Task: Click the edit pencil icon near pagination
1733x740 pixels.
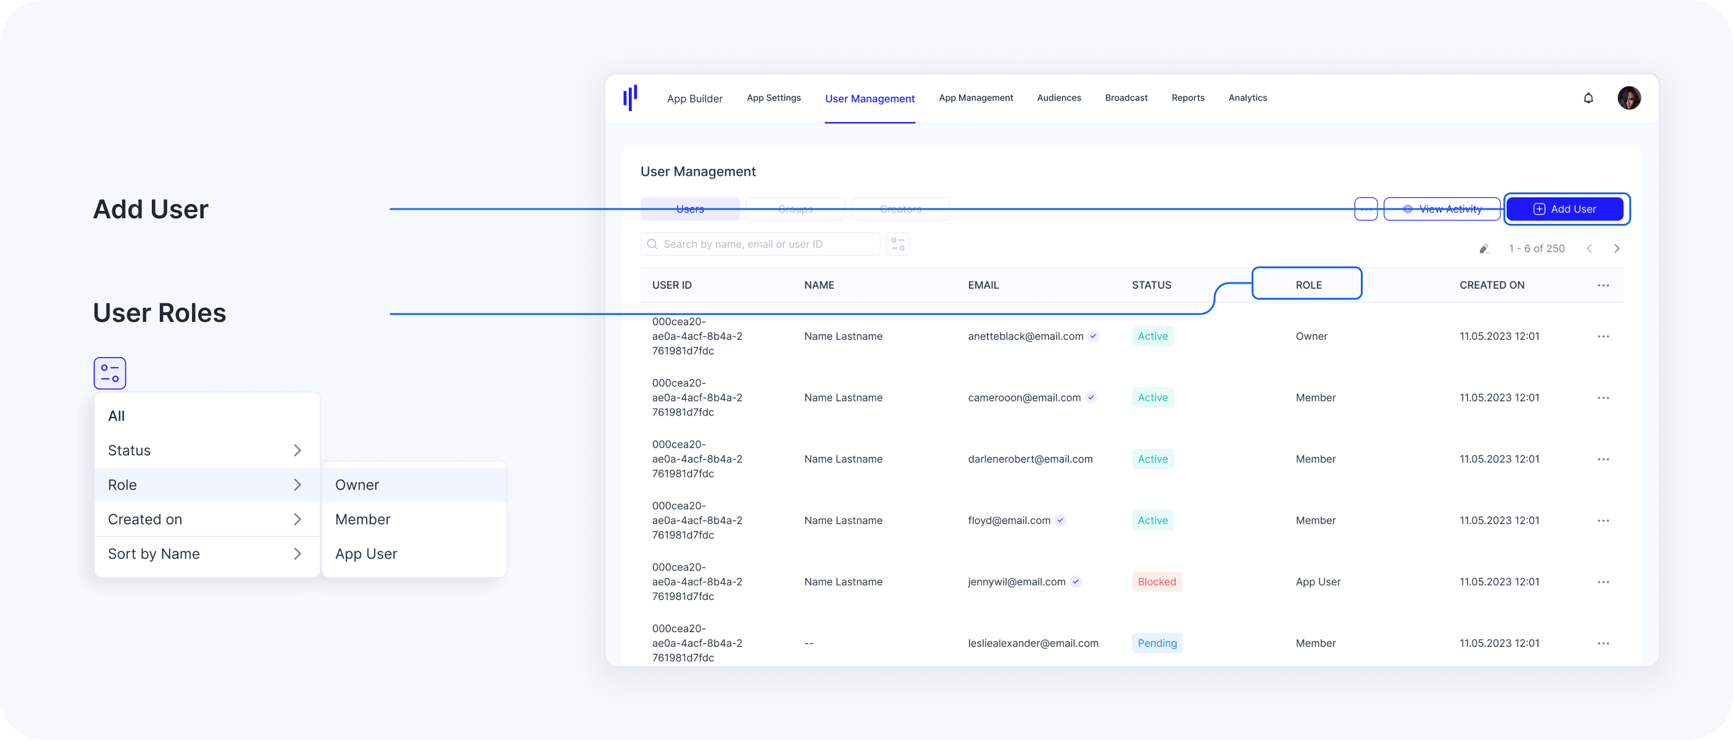Action: point(1484,249)
